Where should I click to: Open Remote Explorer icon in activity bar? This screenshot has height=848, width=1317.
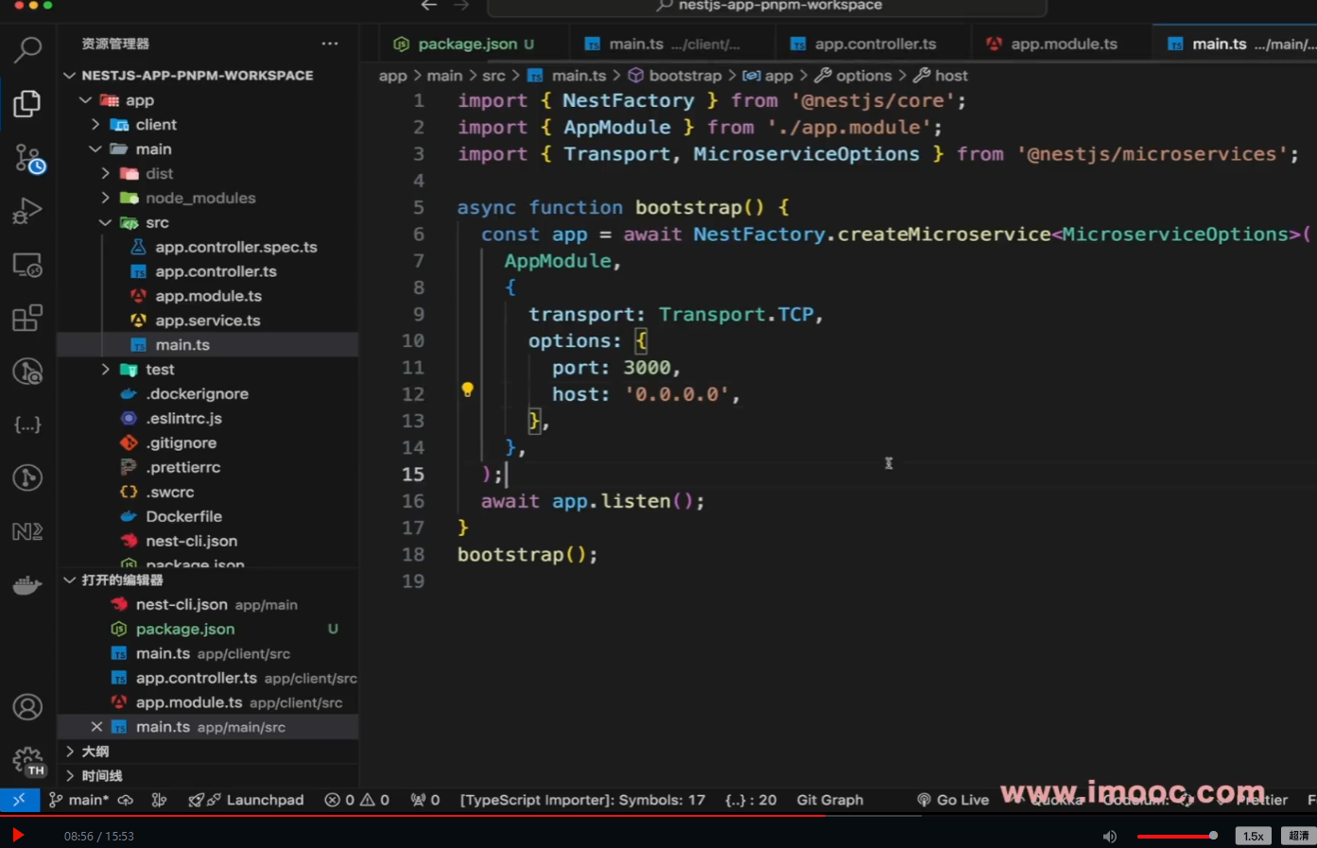(27, 266)
